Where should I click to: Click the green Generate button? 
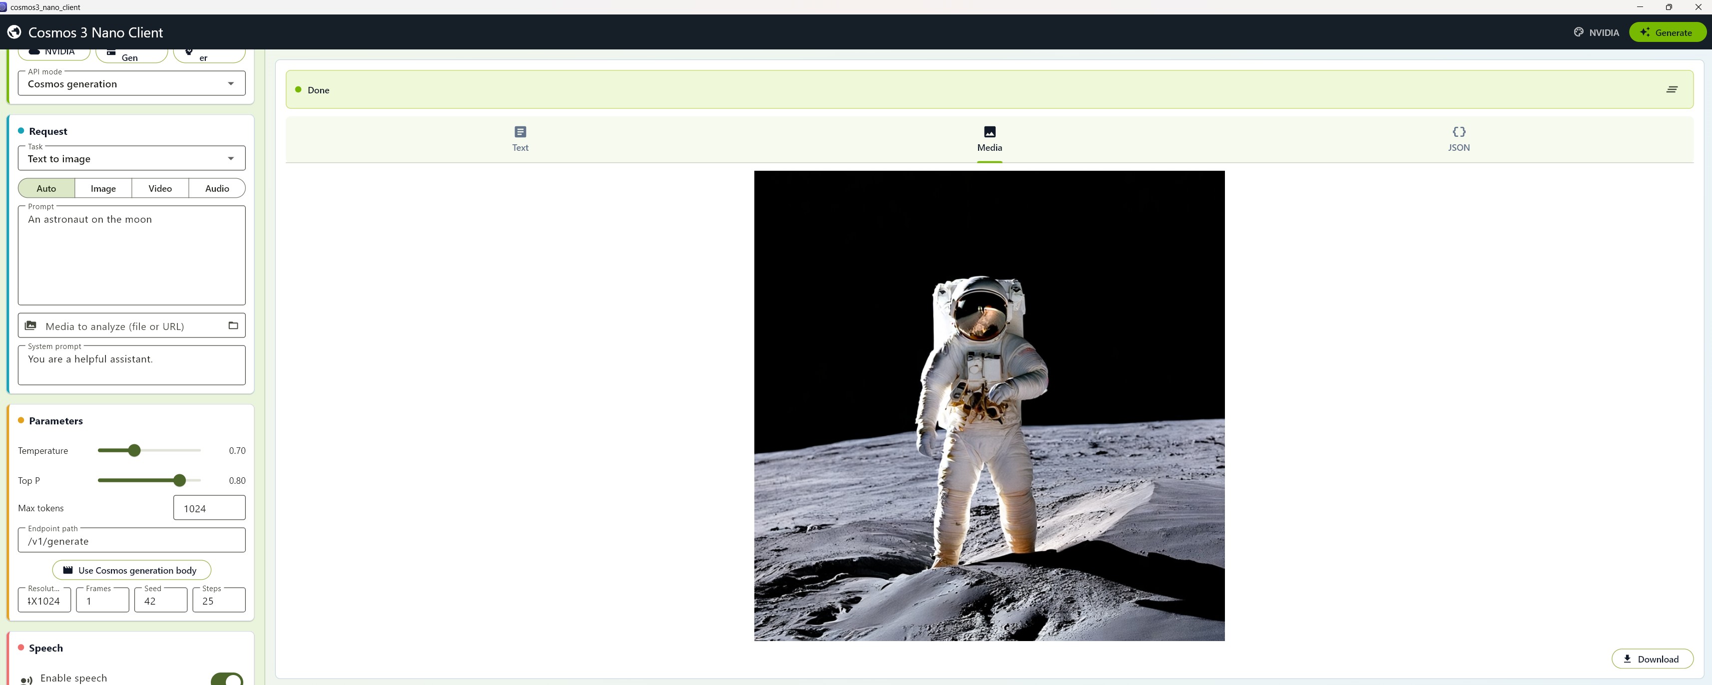tap(1668, 32)
